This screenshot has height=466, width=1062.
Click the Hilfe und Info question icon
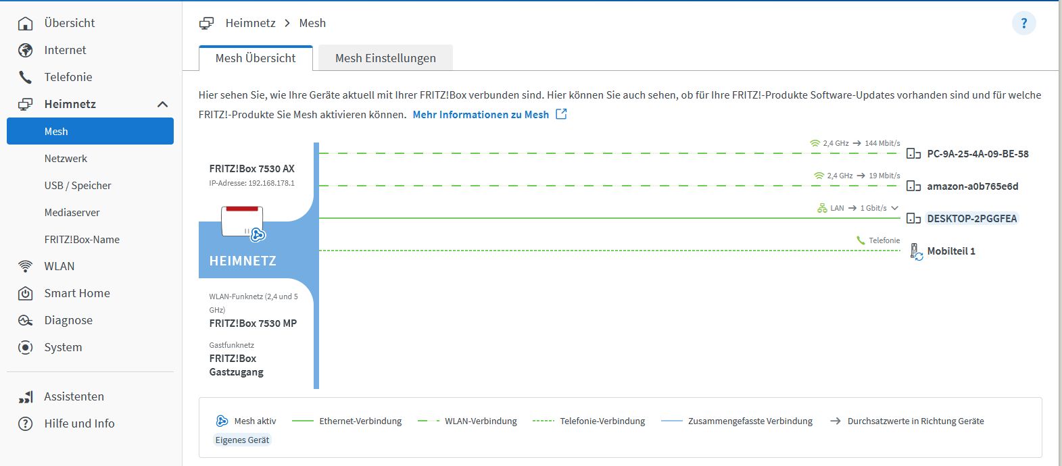tap(25, 423)
